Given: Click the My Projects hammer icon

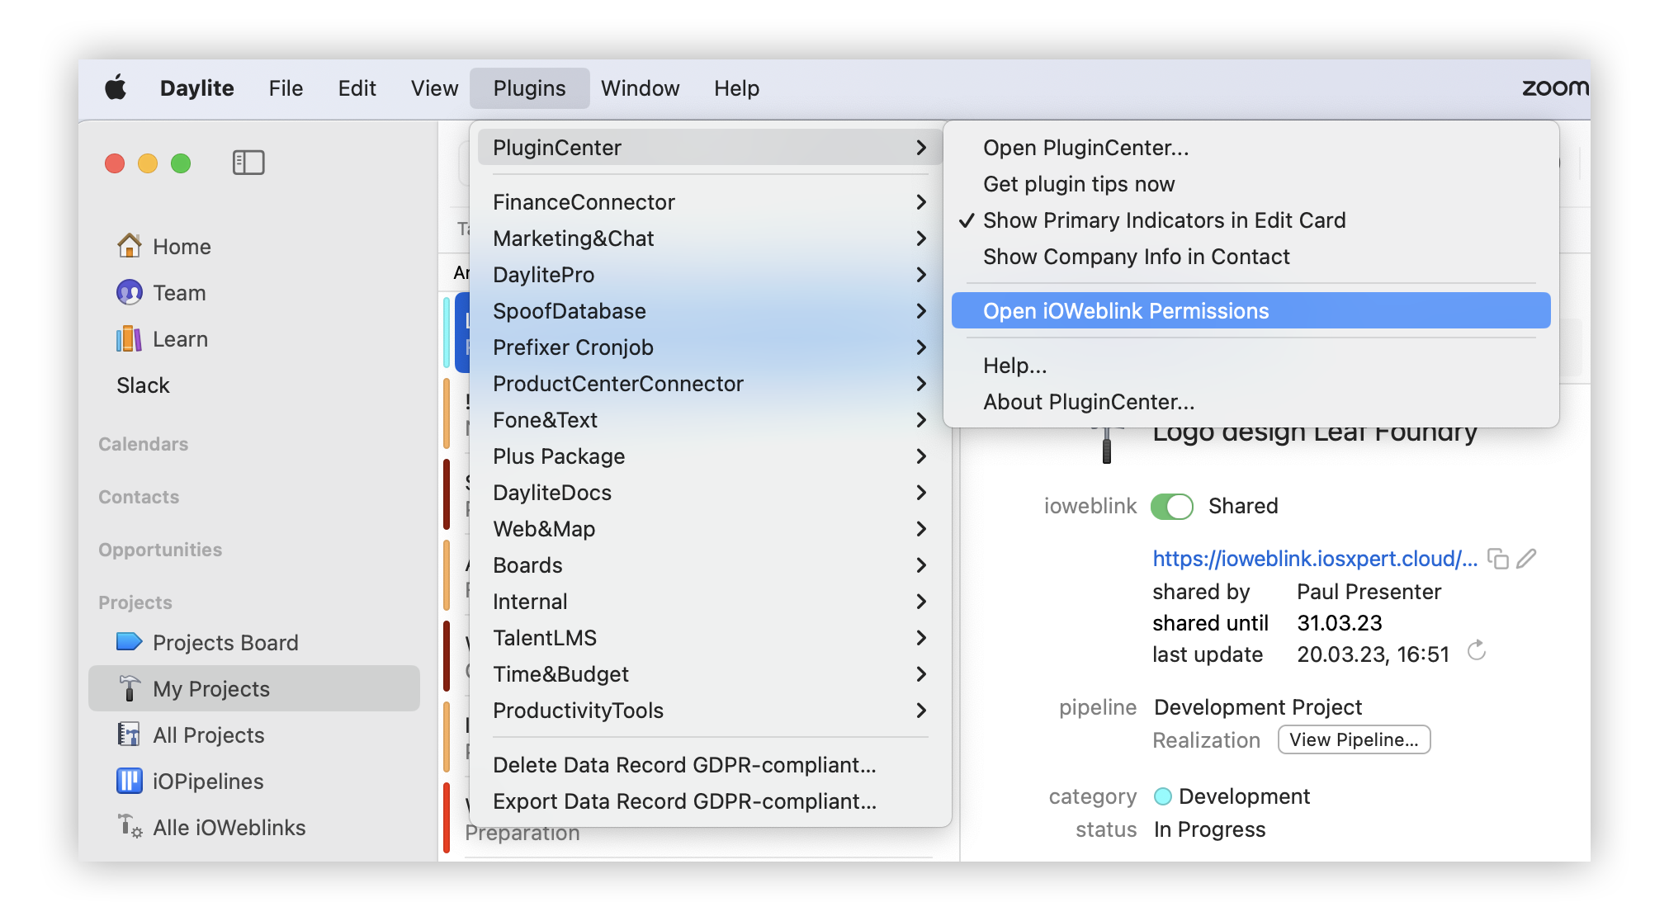Looking at the screenshot, I should (129, 688).
